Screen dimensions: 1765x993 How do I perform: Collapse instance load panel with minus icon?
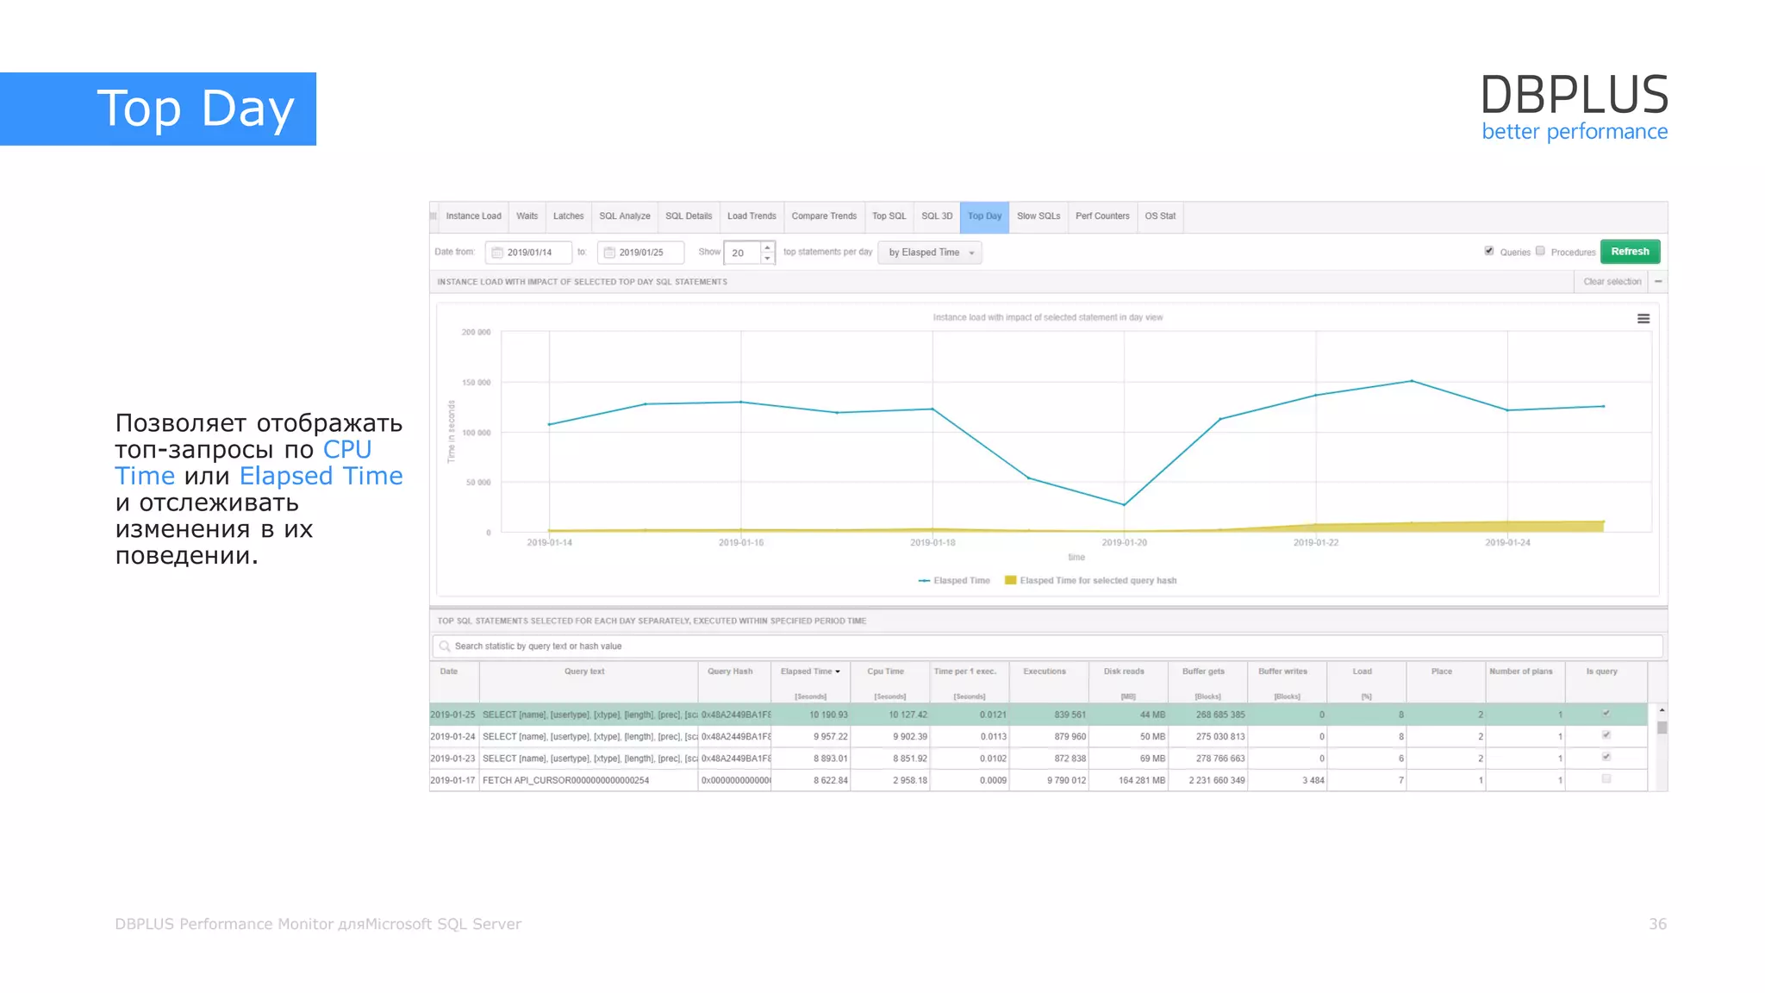point(1658,282)
